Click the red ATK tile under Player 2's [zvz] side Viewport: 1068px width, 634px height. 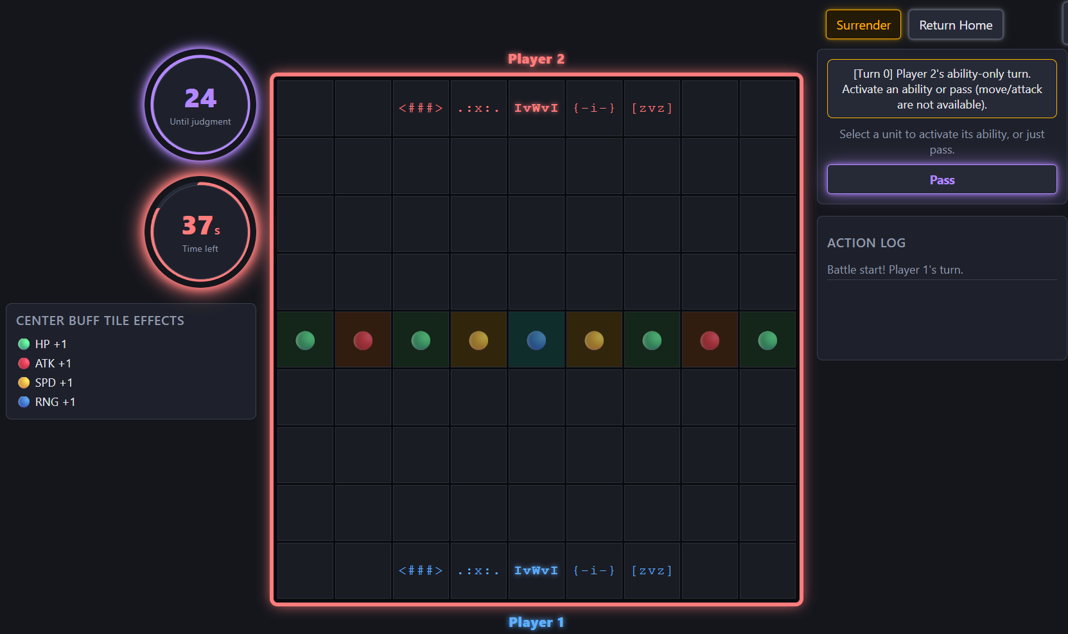pyautogui.click(x=710, y=340)
